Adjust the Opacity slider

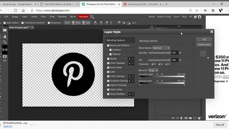click(159, 53)
